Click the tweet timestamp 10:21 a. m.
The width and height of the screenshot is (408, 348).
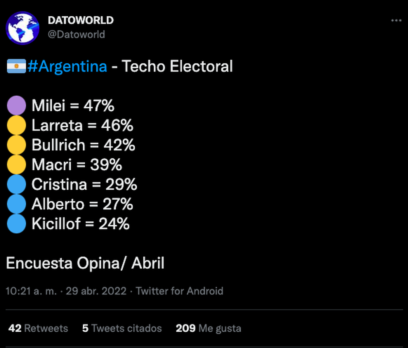tap(32, 291)
